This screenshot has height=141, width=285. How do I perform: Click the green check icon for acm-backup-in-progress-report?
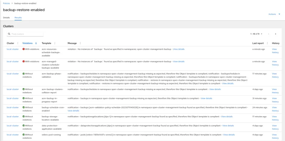click(x=24, y=98)
